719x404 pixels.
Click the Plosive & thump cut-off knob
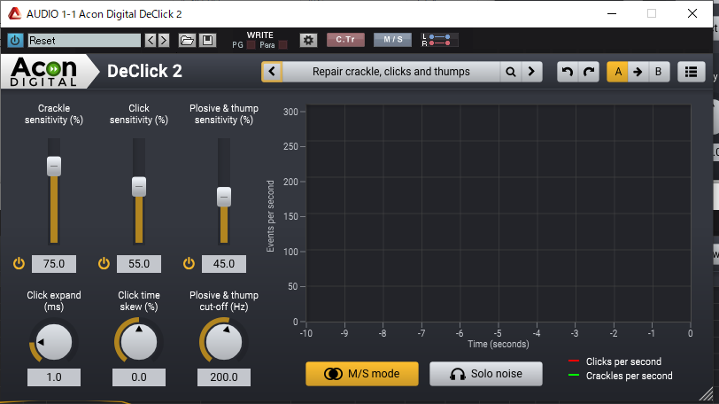tap(224, 342)
